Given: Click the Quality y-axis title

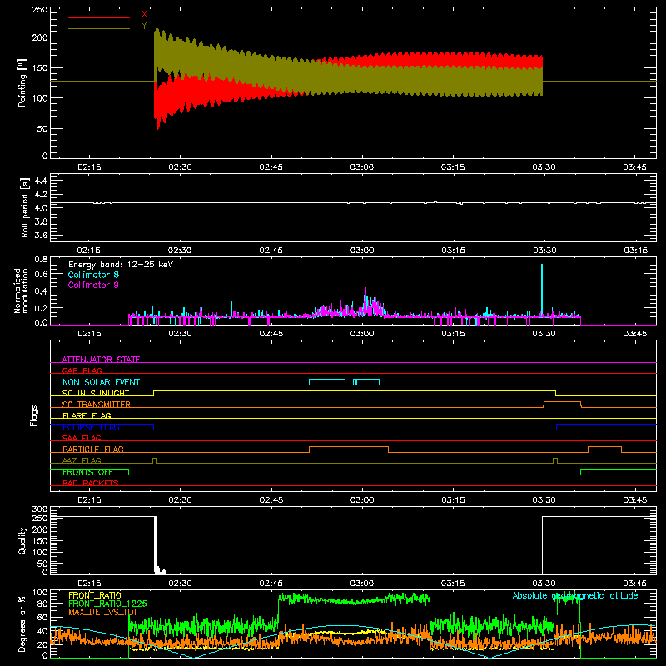Looking at the screenshot, I should tap(22, 540).
